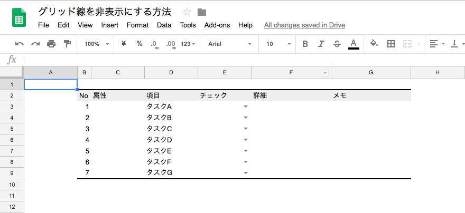Screen dimensions: 465x213
Task: Open the check dropdown for タスクG
Action: pyautogui.click(x=246, y=173)
